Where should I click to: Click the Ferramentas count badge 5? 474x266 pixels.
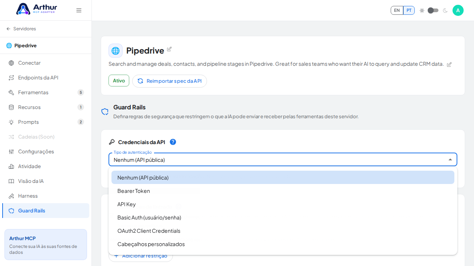point(81,92)
